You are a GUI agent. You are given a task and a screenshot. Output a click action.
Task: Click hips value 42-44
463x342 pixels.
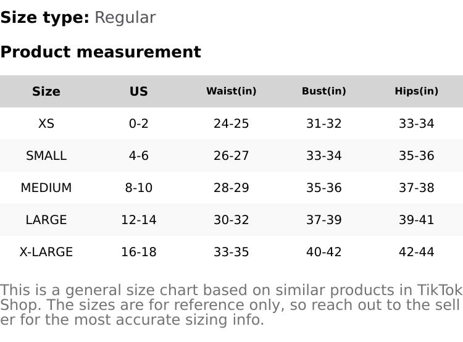[417, 252]
